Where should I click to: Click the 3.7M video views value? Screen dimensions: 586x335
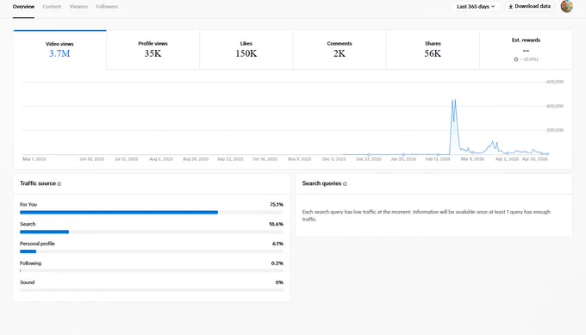[x=59, y=53]
